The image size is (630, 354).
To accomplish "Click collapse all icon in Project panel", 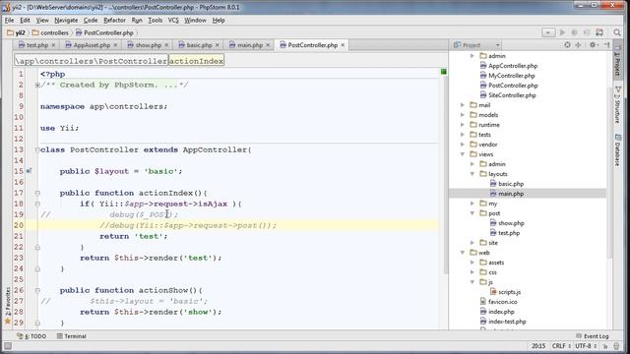I will (578, 45).
